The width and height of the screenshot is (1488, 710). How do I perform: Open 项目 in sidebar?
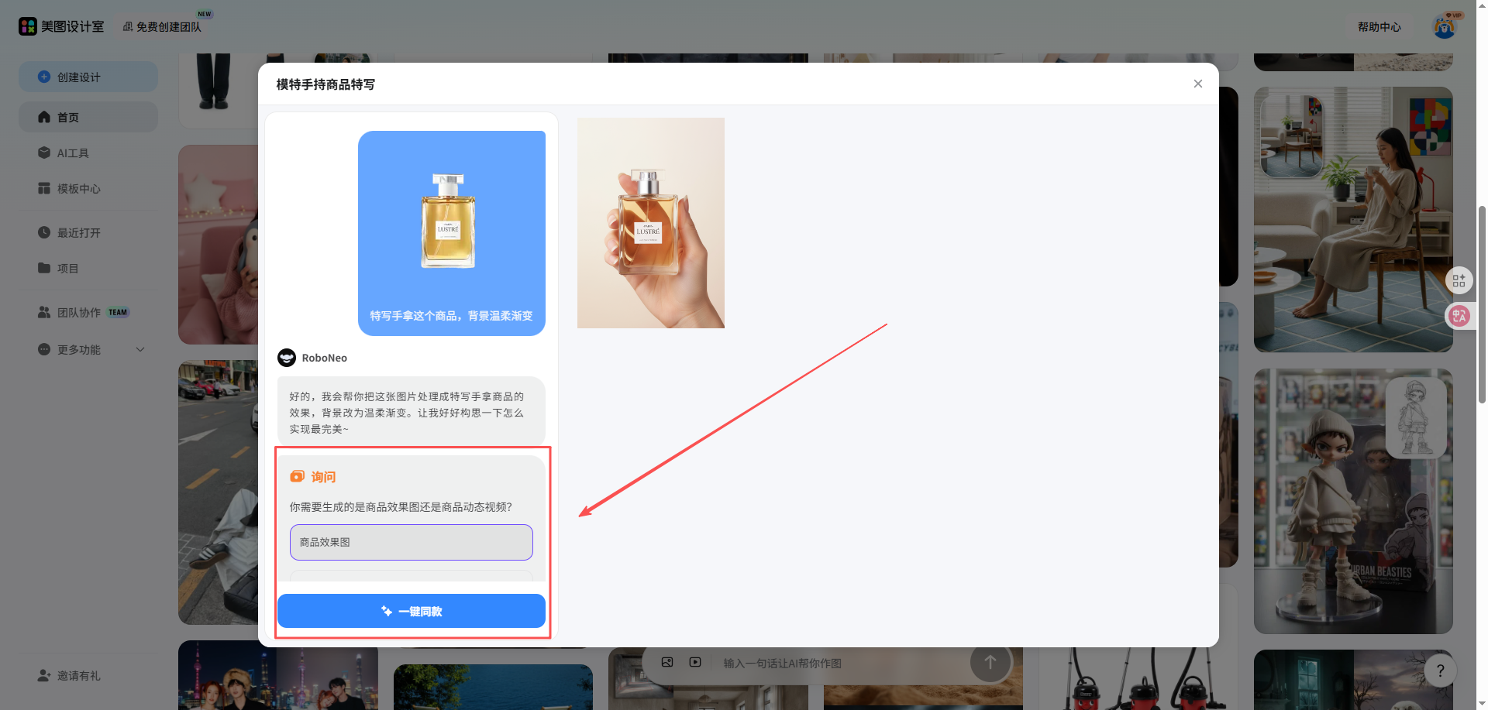(88, 269)
